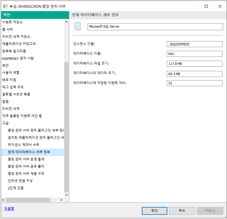Collapse the 고급 section group
Screen dimensions: 227x219
(x=5, y=123)
